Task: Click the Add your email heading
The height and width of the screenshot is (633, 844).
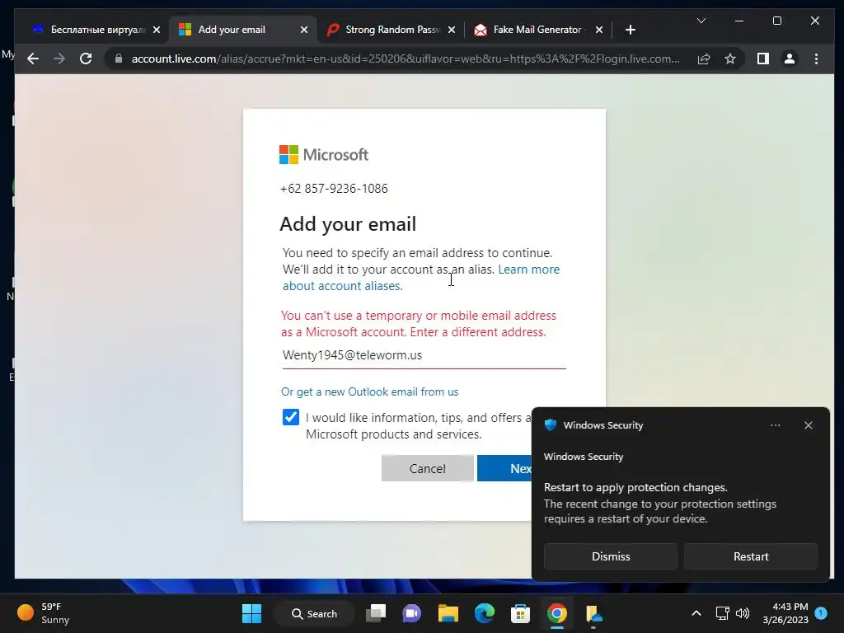Action: tap(348, 224)
